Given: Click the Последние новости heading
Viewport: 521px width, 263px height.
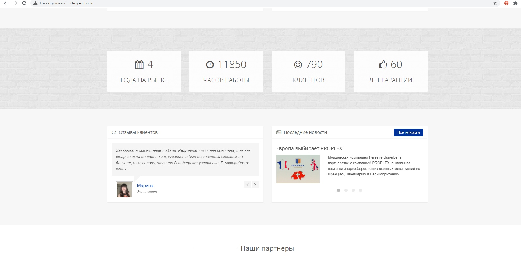Looking at the screenshot, I should pos(305,132).
